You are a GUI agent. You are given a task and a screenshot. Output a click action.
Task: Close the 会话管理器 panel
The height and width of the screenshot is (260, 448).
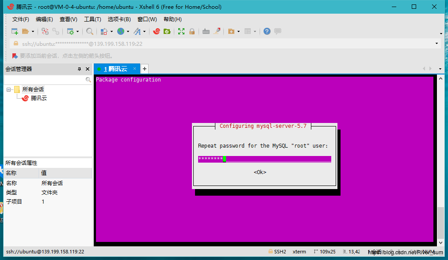pyautogui.click(x=88, y=69)
